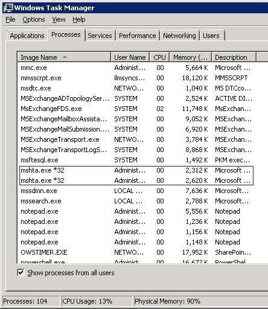Viewport: 268px width, 309px height.
Task: Open the Performance tab
Action: click(x=138, y=36)
